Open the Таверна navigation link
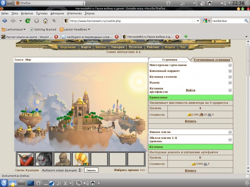This screenshot has height=187, width=250. [117, 47]
